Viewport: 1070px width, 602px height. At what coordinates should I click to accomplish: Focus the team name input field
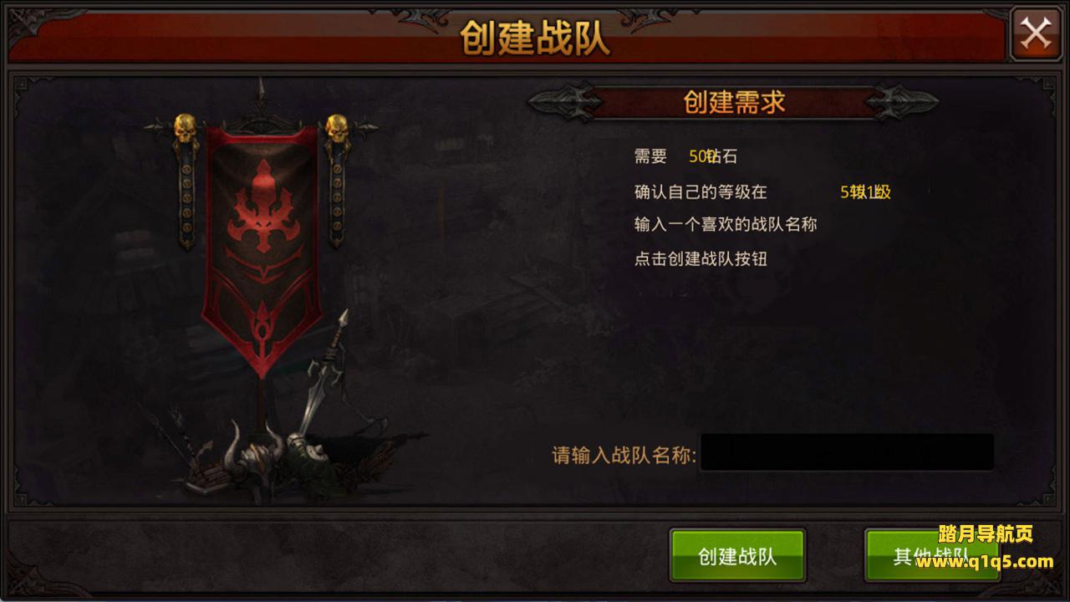[x=847, y=452]
